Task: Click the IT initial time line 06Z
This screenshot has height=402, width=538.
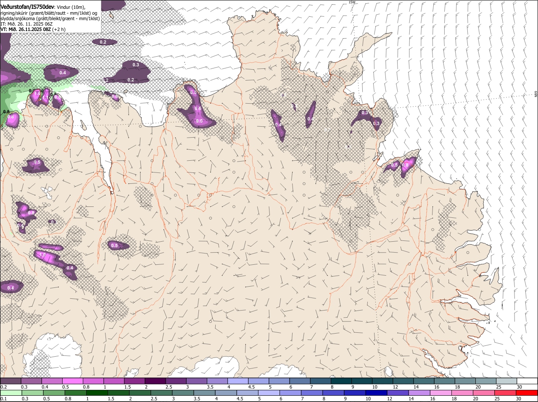Action: tap(26, 24)
